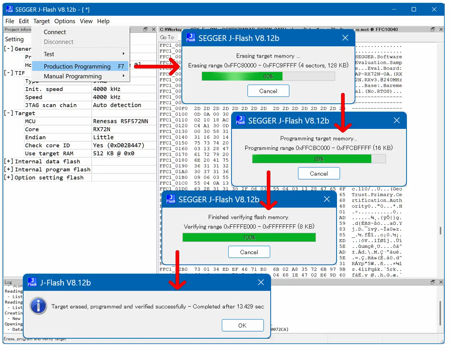Cancel the Erasing target memory dialog
Image resolution: width=450 pixels, height=349 pixels.
[268, 91]
